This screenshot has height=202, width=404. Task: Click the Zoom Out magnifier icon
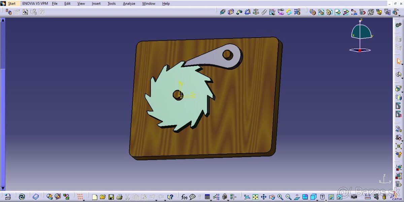[x=289, y=197]
